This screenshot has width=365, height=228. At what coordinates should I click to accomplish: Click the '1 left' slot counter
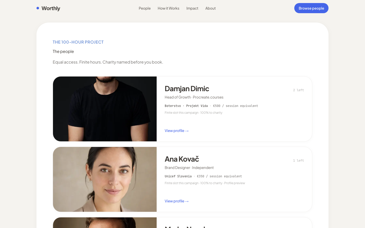pos(298,161)
